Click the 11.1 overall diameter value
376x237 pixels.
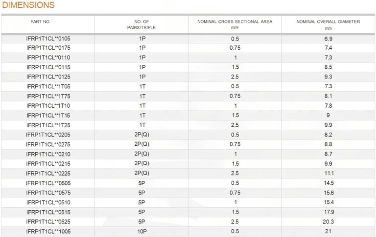[x=329, y=174]
